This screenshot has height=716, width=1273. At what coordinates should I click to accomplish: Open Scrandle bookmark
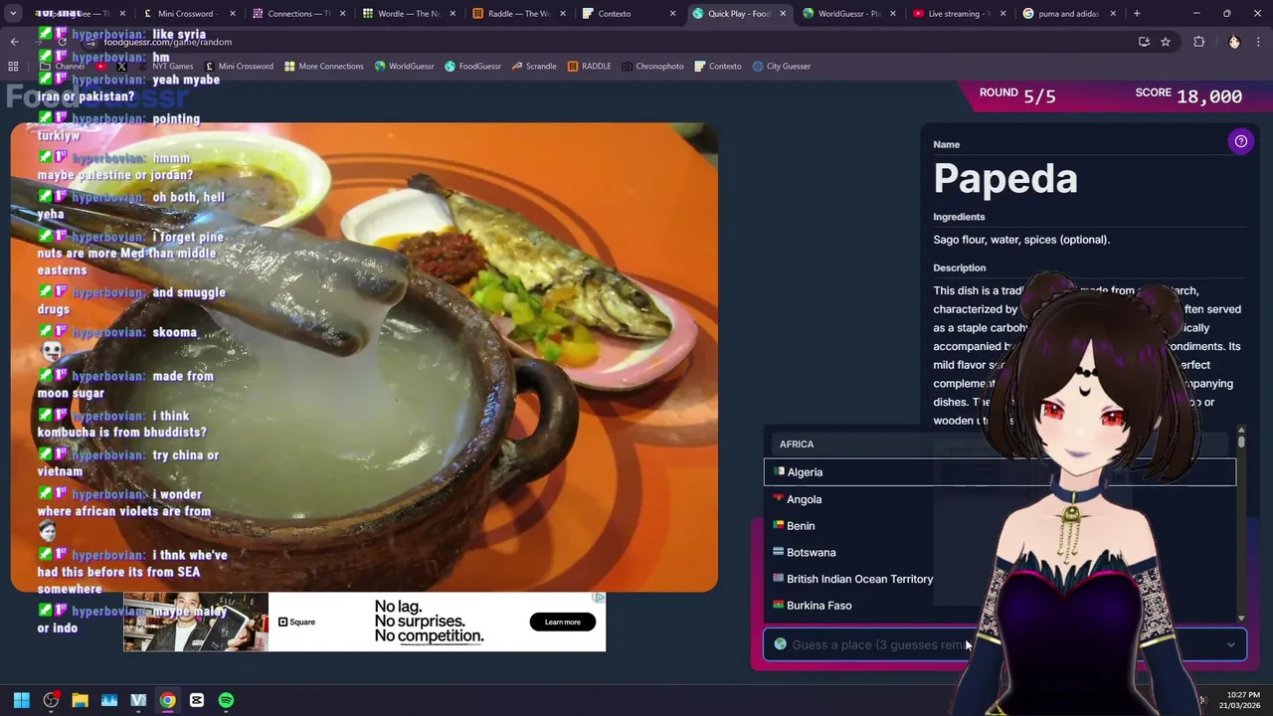534,66
